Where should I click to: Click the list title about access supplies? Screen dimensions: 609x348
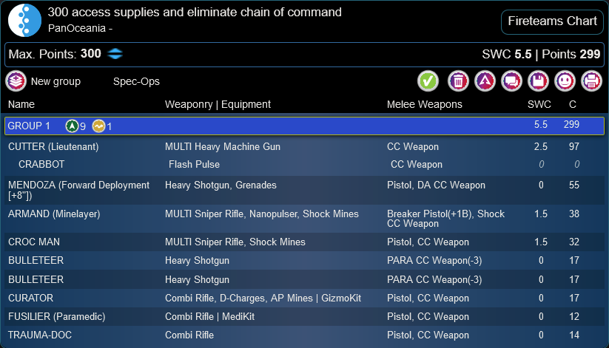click(195, 12)
